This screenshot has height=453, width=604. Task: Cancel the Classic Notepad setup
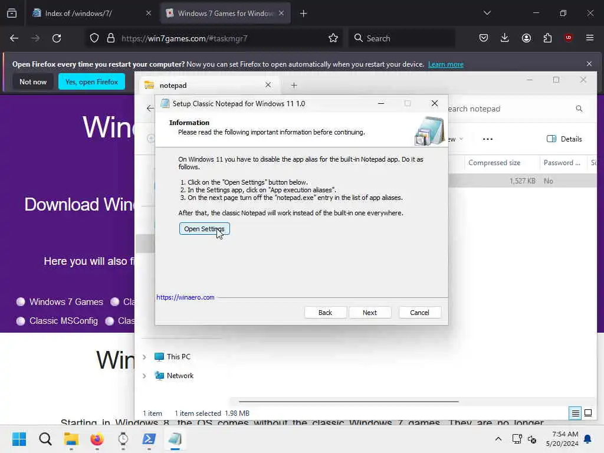click(419, 313)
